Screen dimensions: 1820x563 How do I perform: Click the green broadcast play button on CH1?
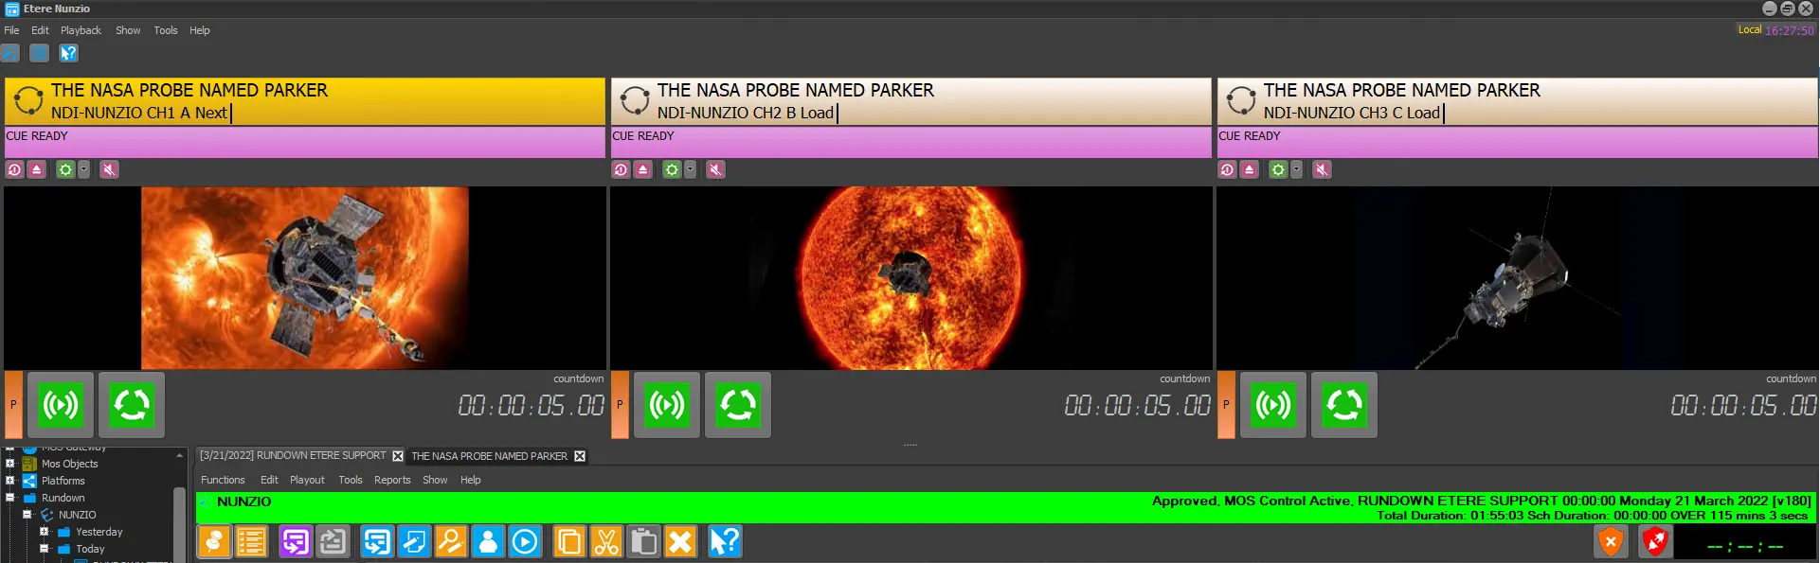point(61,405)
